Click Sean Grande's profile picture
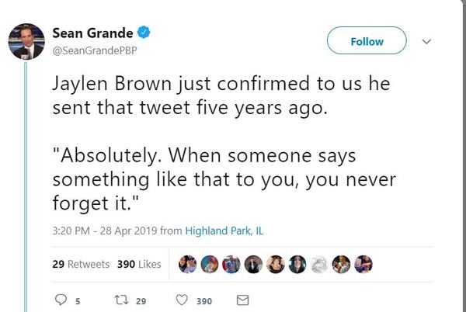 click(x=26, y=42)
